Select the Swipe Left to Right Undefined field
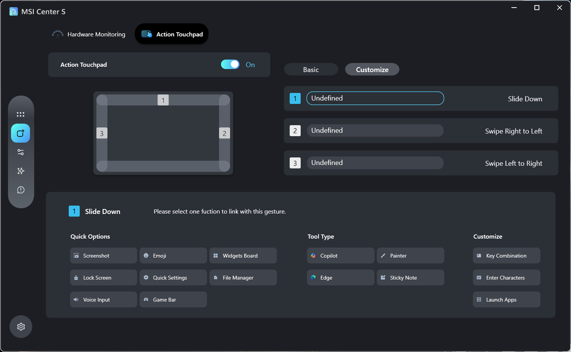This screenshot has height=352, width=571. (375, 163)
